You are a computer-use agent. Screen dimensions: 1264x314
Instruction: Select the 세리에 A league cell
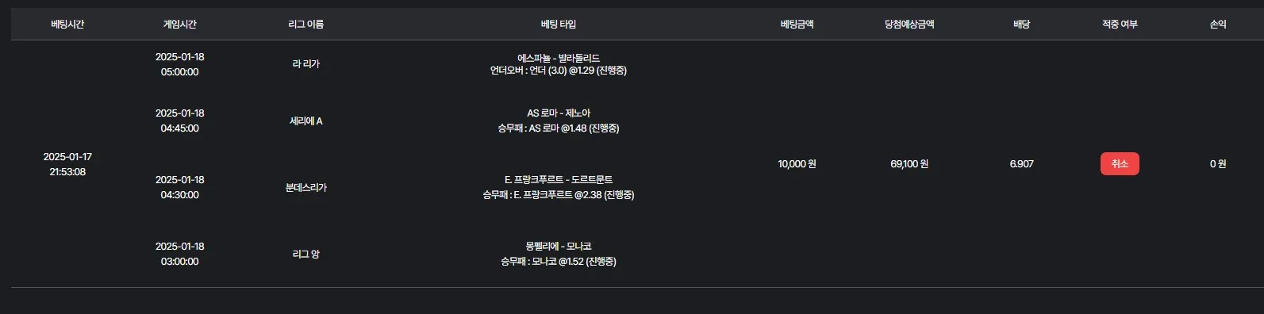(x=306, y=121)
